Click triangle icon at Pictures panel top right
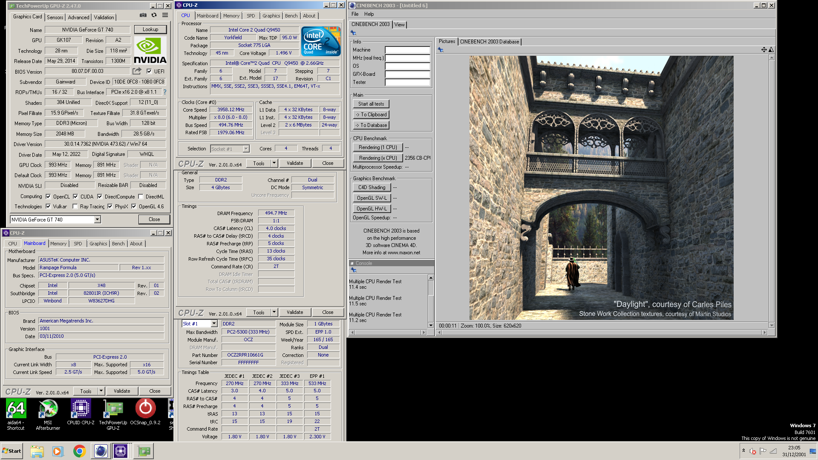This screenshot has width=818, height=460. 771,50
